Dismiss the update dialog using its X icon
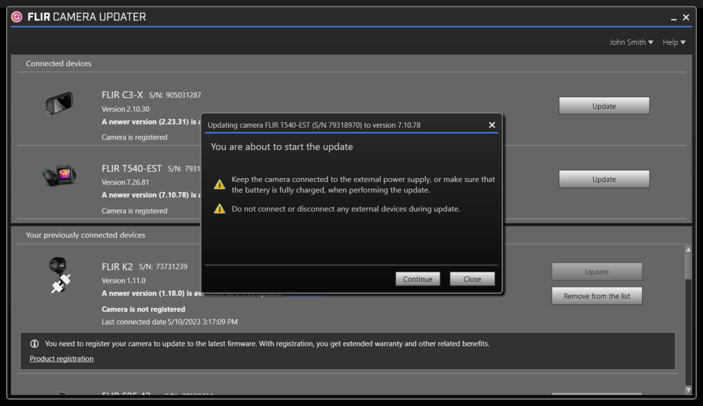Image resolution: width=703 pixels, height=406 pixels. (x=492, y=125)
